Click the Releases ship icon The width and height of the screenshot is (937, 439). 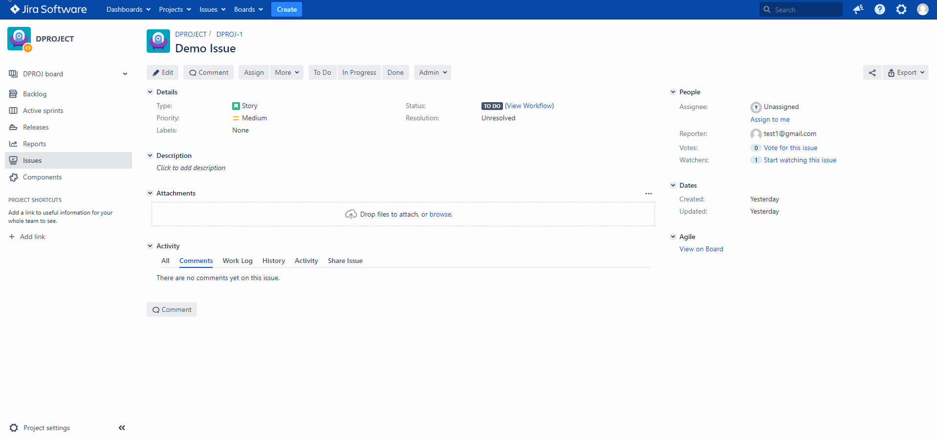13,127
